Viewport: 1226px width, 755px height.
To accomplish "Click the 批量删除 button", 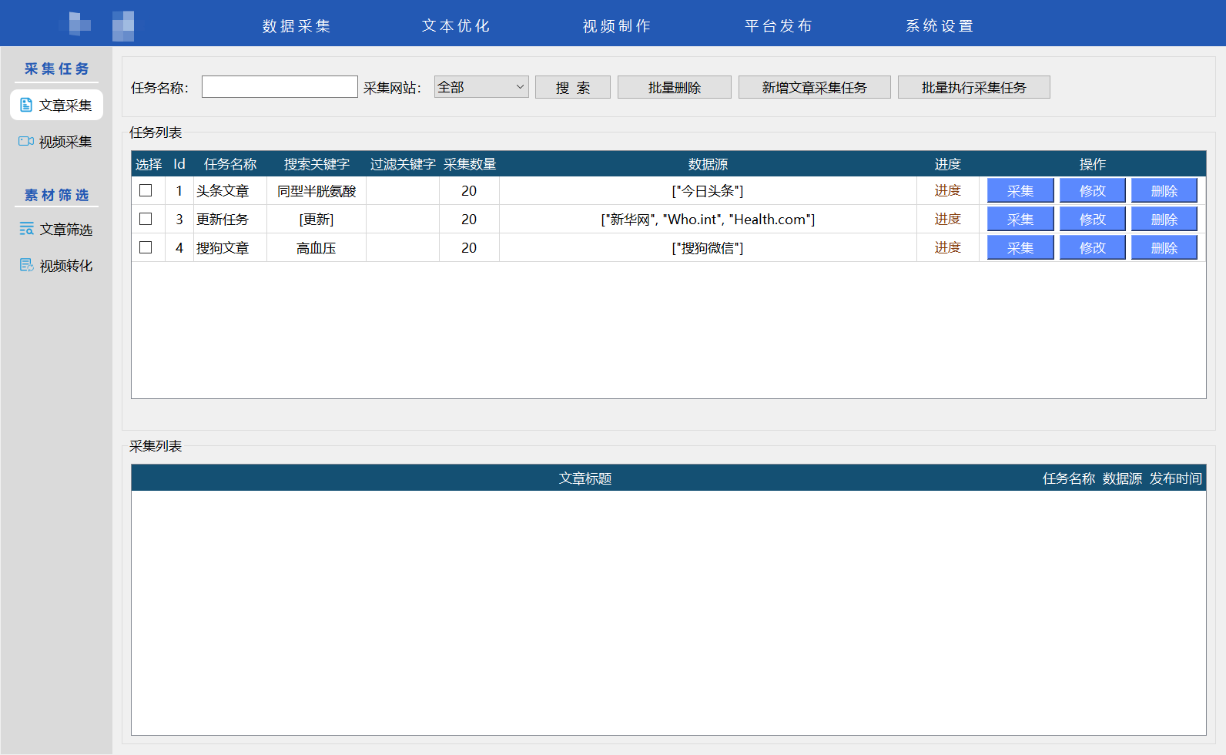I will 675,87.
